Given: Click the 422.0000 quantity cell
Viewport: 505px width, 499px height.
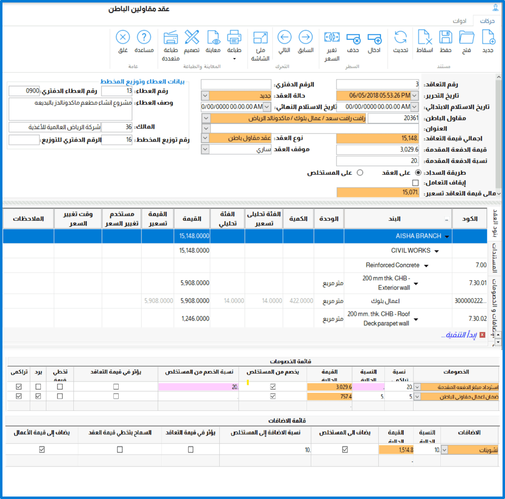Looking at the screenshot, I should click(x=298, y=301).
